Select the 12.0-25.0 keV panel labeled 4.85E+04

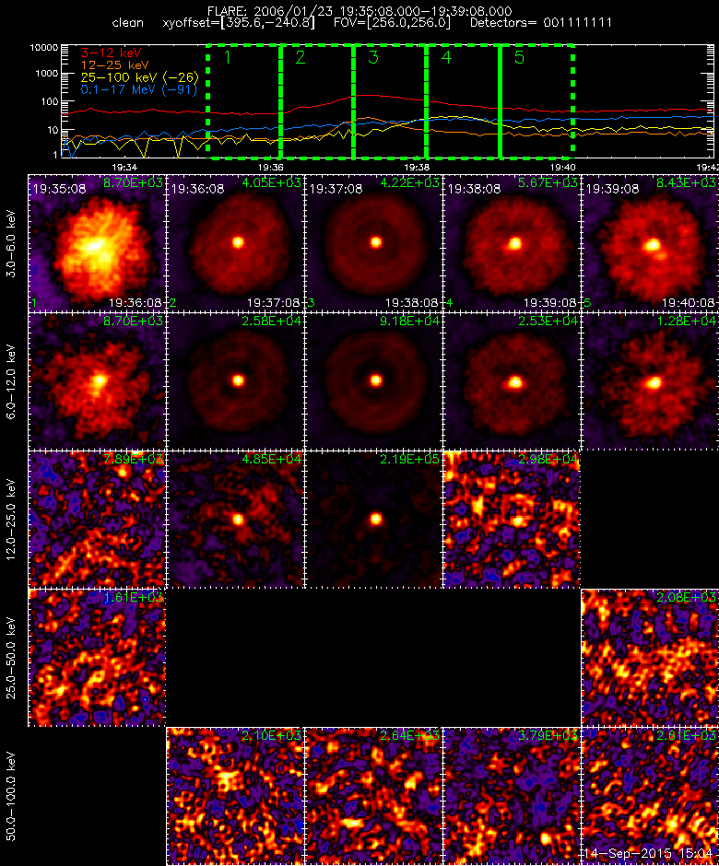[x=235, y=520]
